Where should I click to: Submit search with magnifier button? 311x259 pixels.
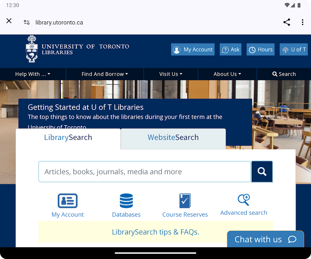[x=262, y=172]
